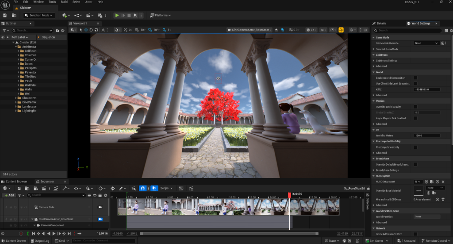Viewport: 453px width, 244px height.
Task: Save the current level with the save icon
Action: click(x=4, y=15)
